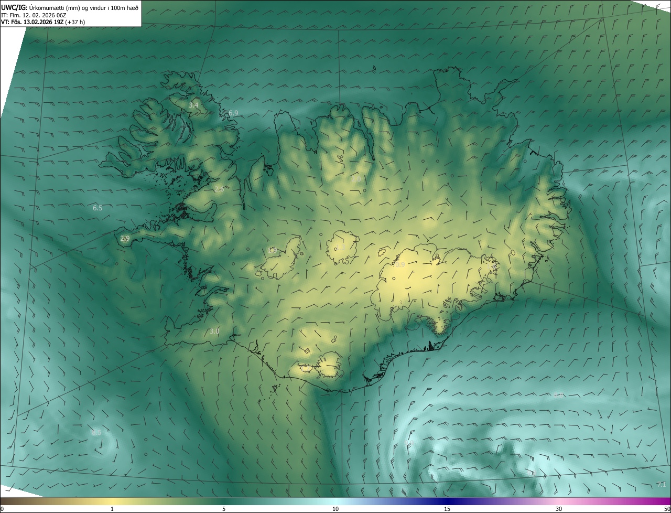Click the 2.6 value label on the map
The height and width of the screenshot is (513, 671).
point(219,189)
